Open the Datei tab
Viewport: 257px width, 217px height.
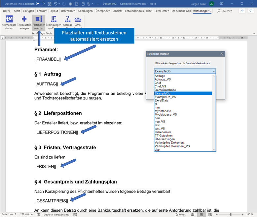point(6,11)
